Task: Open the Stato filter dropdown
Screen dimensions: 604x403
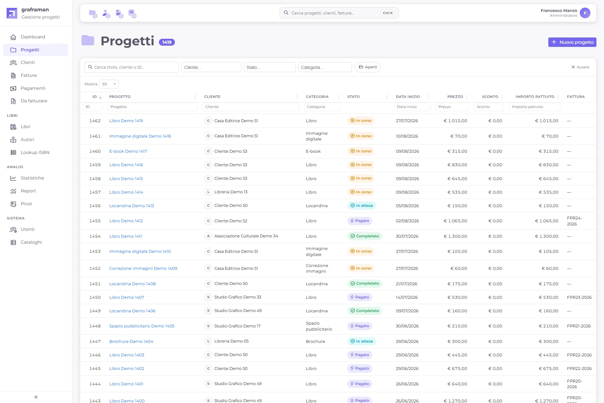Action: [x=270, y=67]
